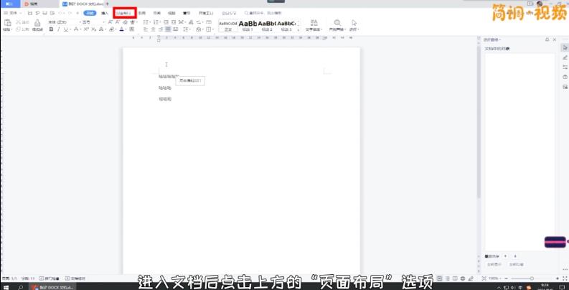Image resolution: width=569 pixels, height=290 pixels.
Task: Open the Page Layout tab
Action: point(124,13)
